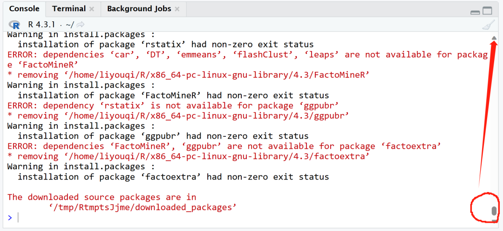503x231 pixels.
Task: Click the console scrollbar thumb
Action: tap(494, 212)
